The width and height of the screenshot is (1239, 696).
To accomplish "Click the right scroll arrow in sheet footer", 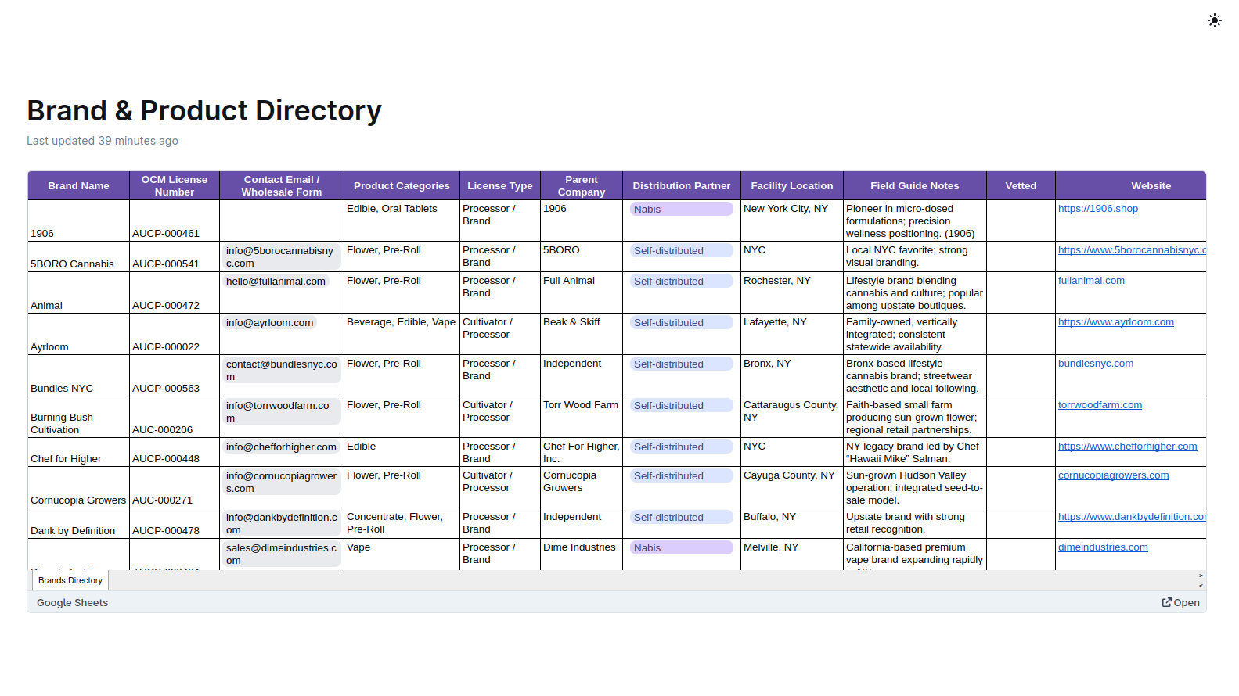I will (x=1201, y=576).
